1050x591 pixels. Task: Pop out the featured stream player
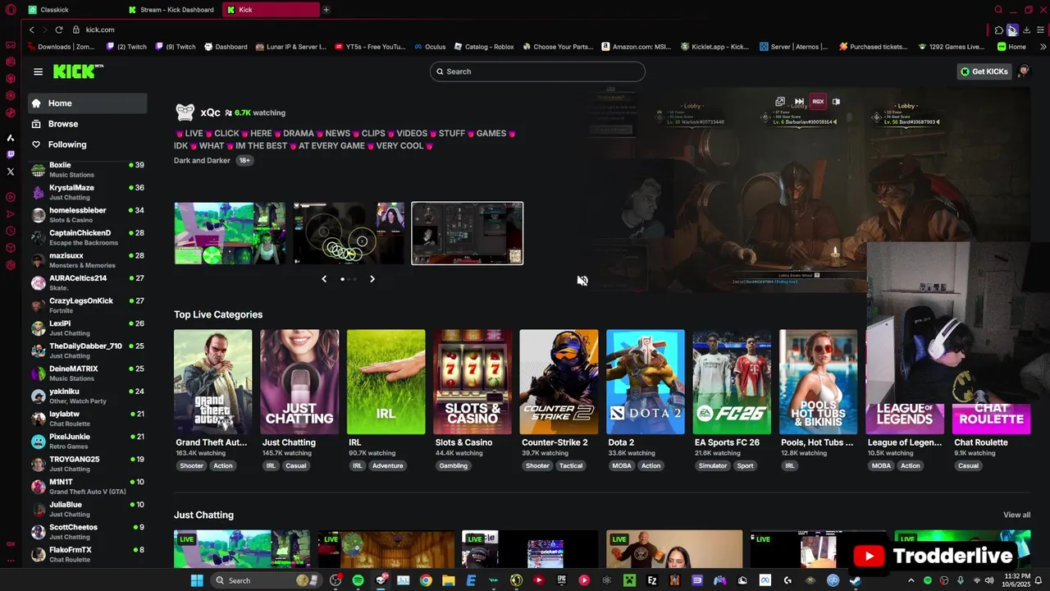(780, 102)
